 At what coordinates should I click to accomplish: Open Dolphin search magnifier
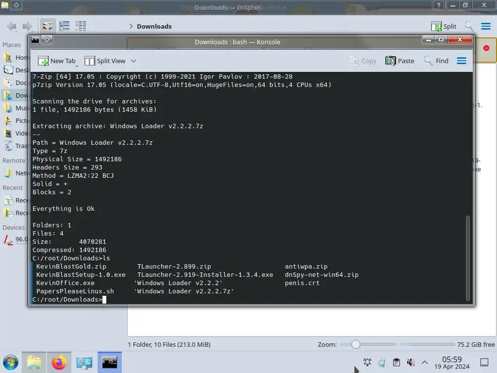coord(469,26)
